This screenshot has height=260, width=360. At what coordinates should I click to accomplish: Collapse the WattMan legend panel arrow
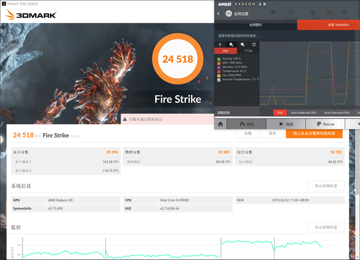[x=220, y=45]
